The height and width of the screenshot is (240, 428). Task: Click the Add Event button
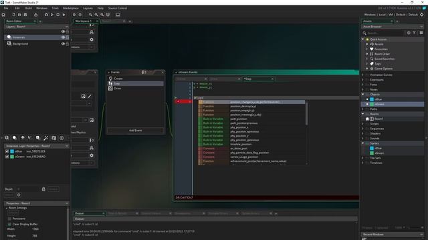click(x=135, y=131)
